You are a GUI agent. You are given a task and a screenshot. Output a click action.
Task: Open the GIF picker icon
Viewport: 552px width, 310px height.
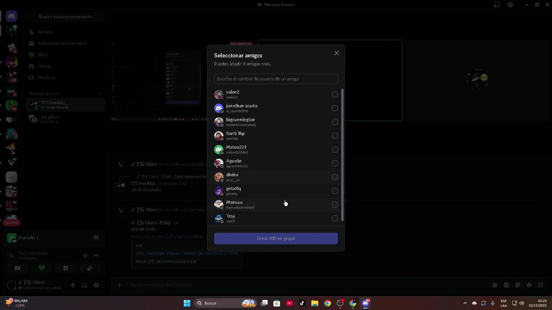(x=506, y=285)
